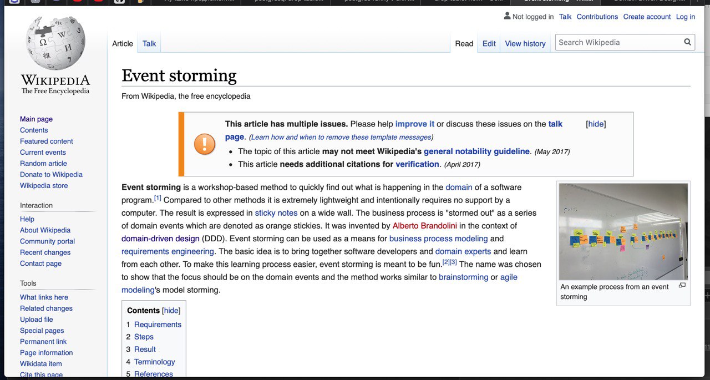
Task: Click Related changes
Action: pos(46,308)
